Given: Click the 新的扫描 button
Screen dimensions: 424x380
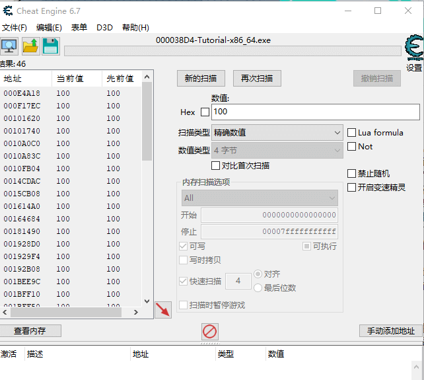Looking at the screenshot, I should [x=201, y=79].
